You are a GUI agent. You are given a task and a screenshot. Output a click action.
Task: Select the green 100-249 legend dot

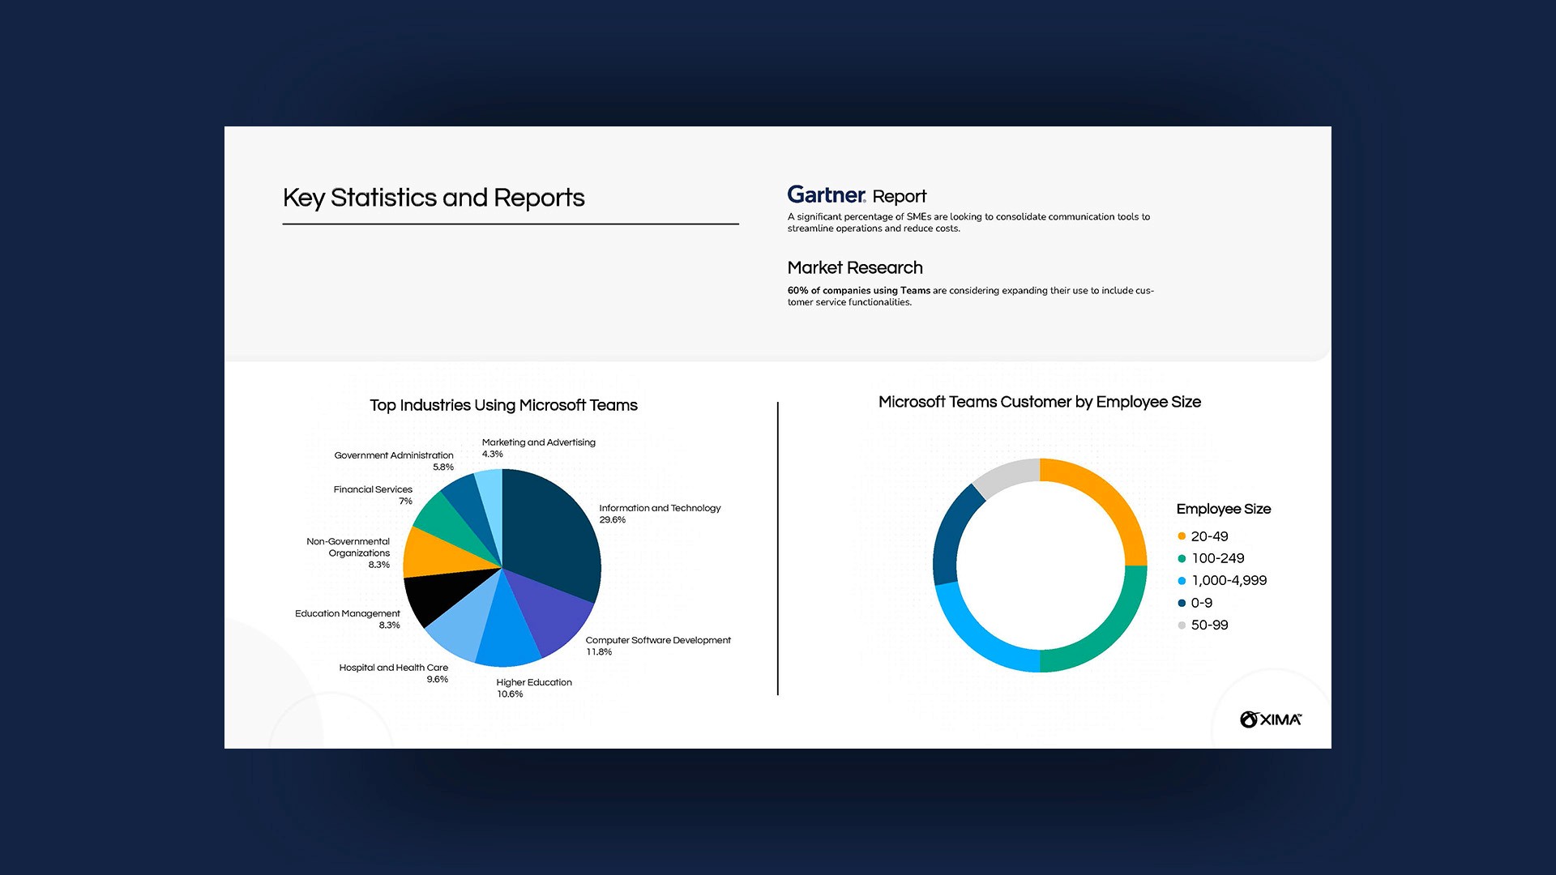[x=1182, y=558]
